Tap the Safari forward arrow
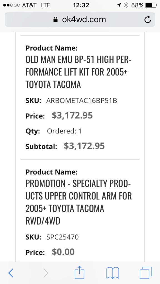This screenshot has height=284, width=160. tap(46, 273)
